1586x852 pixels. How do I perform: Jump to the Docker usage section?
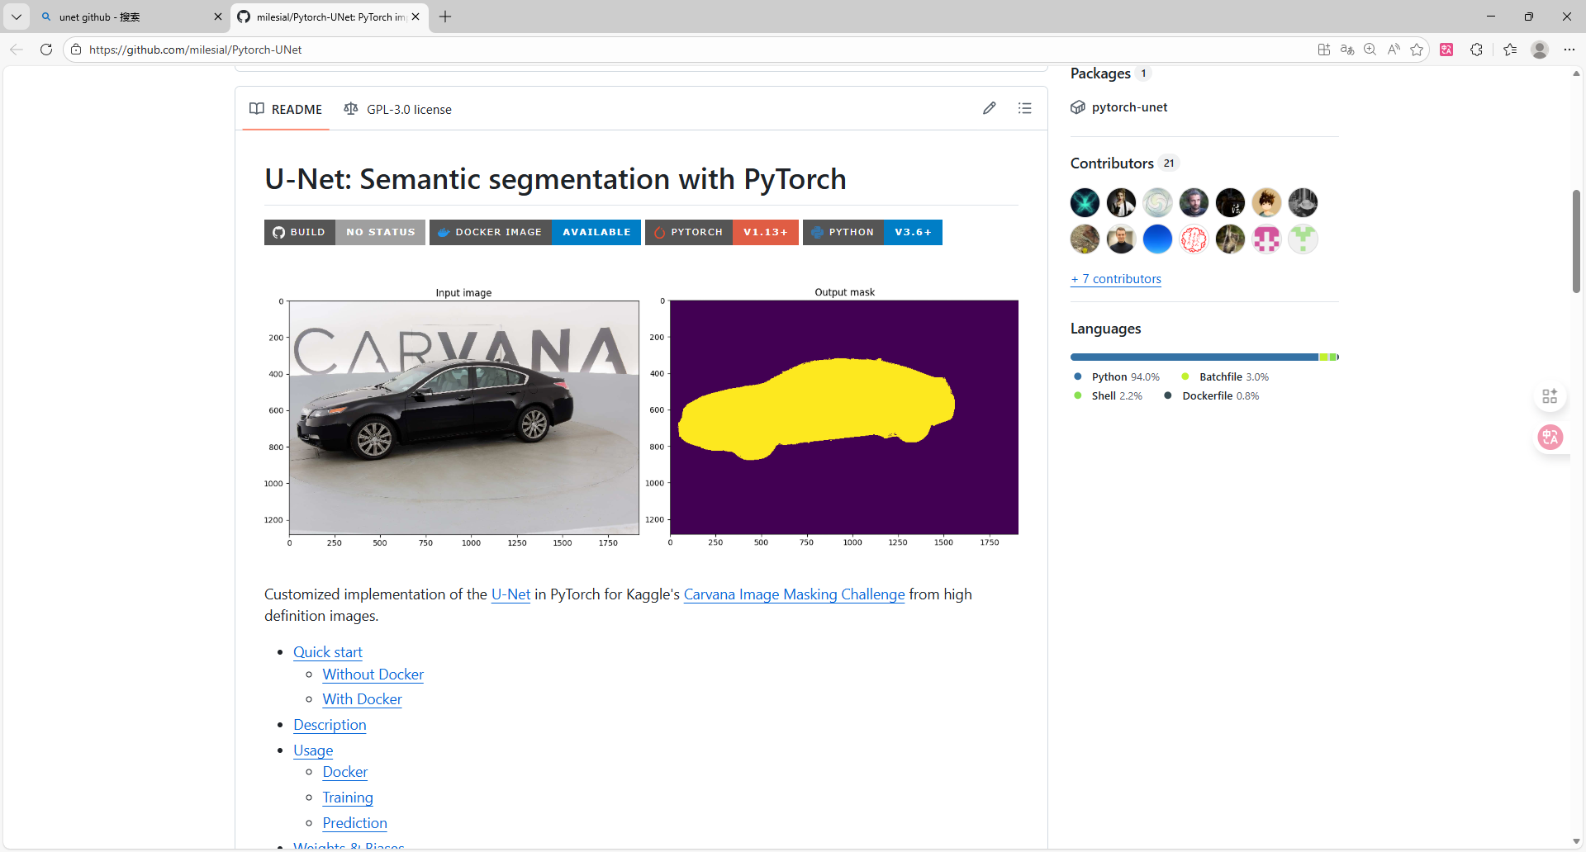point(345,772)
